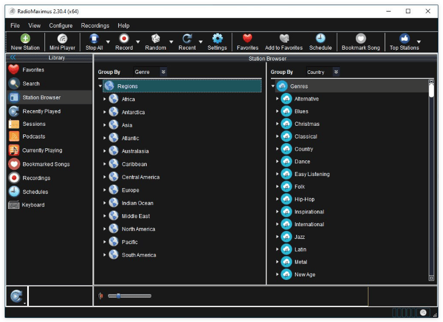Click the recent-play button at bottom left
Viewport: 443px width, 322px height.
pos(16,296)
